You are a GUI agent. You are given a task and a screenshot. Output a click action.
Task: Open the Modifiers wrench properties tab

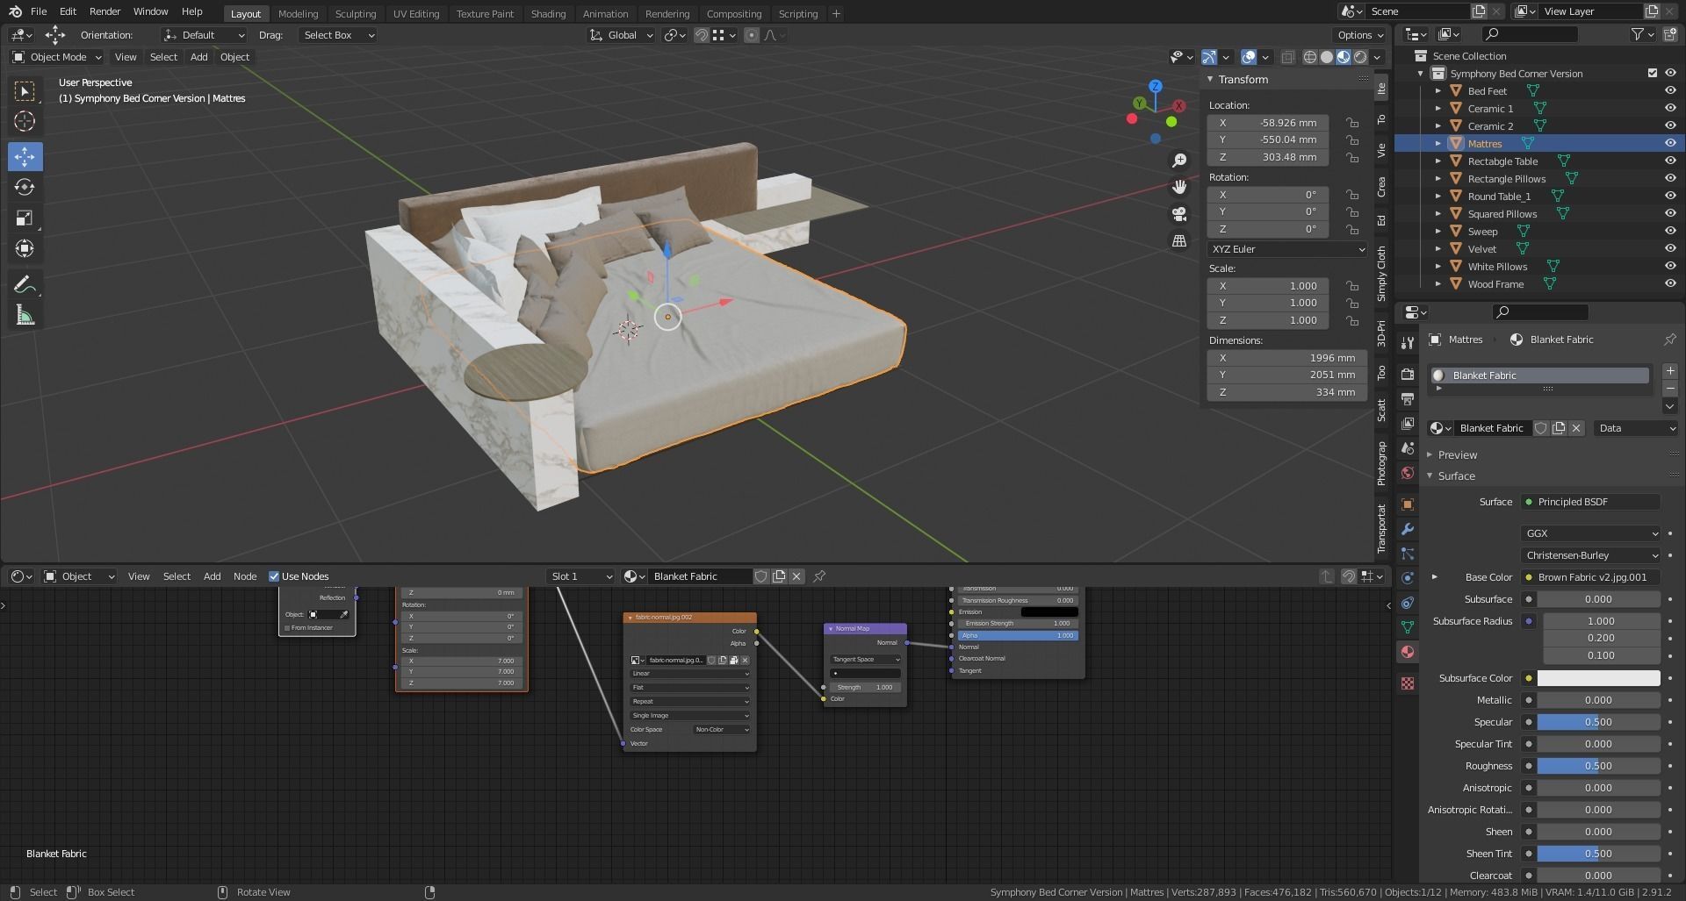coord(1408,529)
